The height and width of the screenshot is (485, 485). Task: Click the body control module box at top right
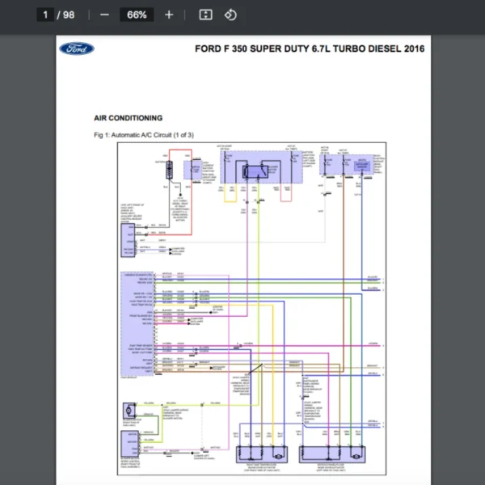tap(360, 166)
